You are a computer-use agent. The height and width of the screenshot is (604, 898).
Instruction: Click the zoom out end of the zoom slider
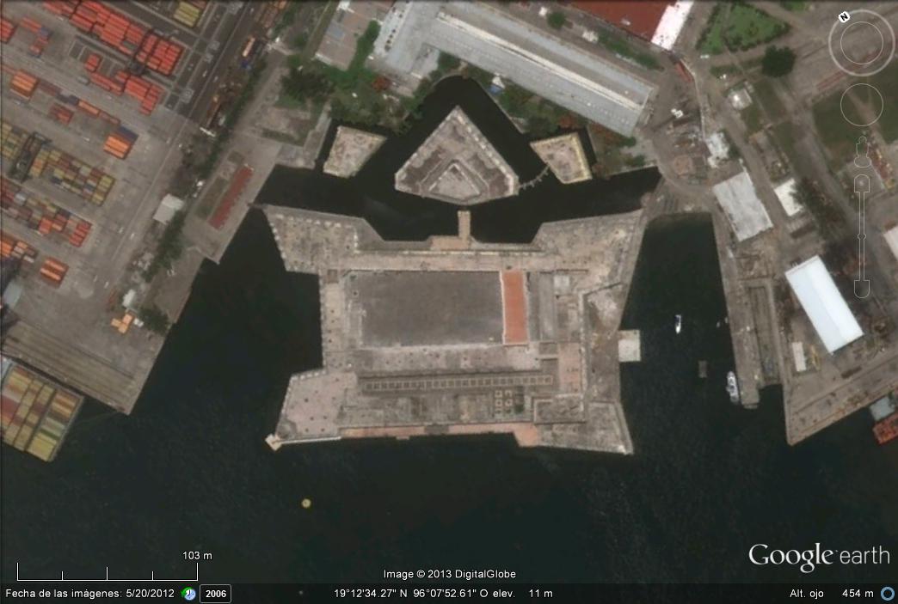(x=862, y=289)
